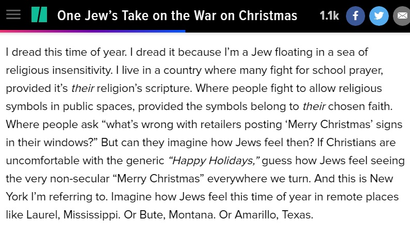Share the article on Twitter
The image size is (410, 235).
[x=379, y=16]
